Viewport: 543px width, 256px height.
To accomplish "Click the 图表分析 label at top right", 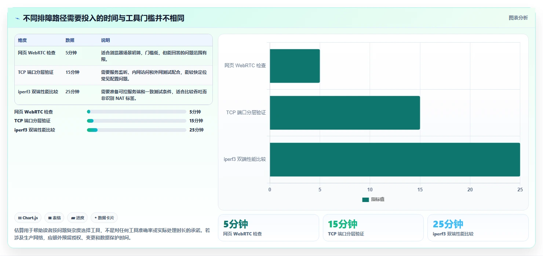I will coord(518,18).
